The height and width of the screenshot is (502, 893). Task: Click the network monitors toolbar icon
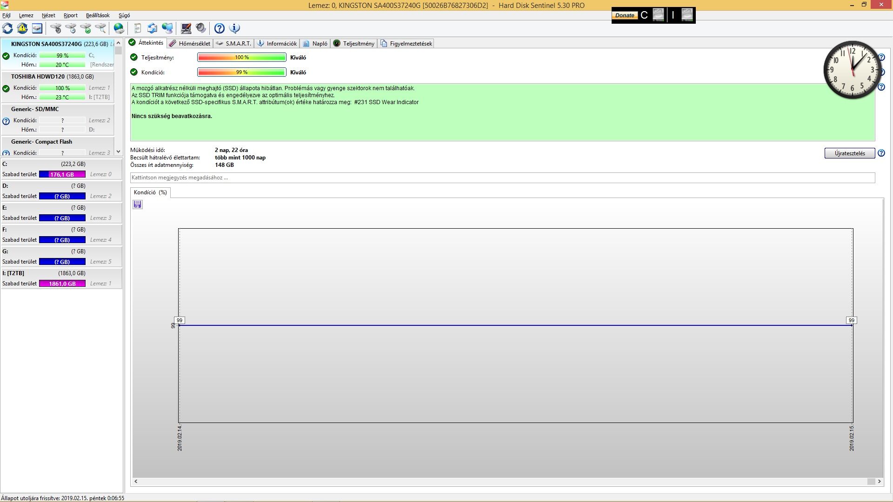point(167,28)
